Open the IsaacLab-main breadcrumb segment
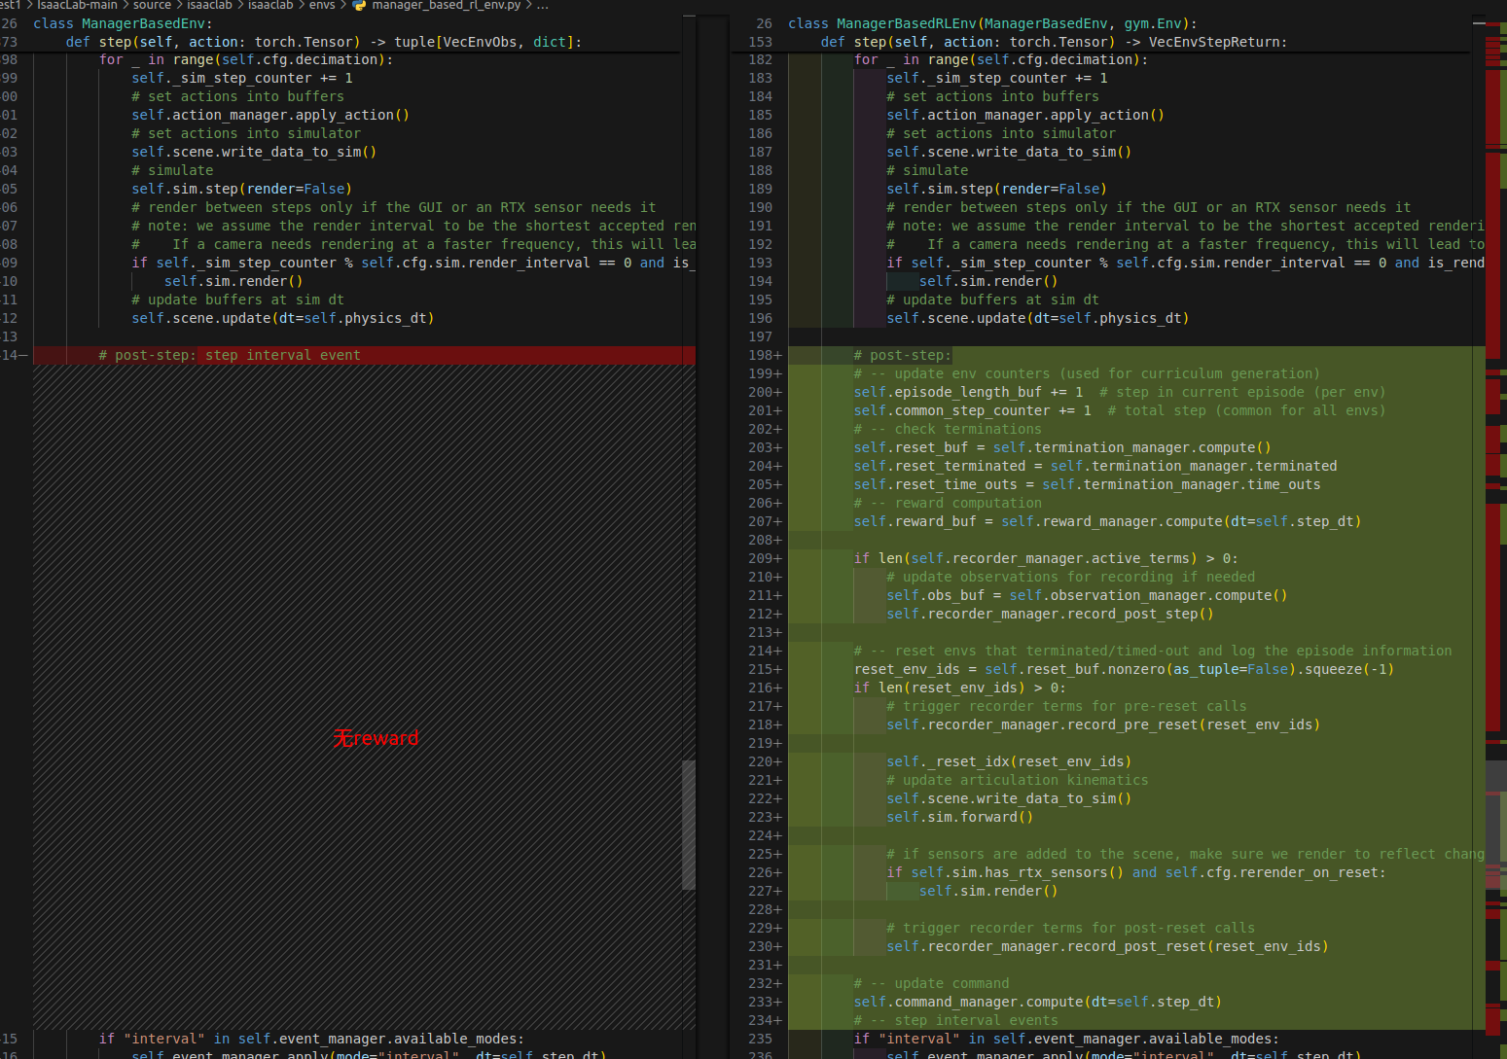The width and height of the screenshot is (1507, 1059). pyautogui.click(x=77, y=6)
